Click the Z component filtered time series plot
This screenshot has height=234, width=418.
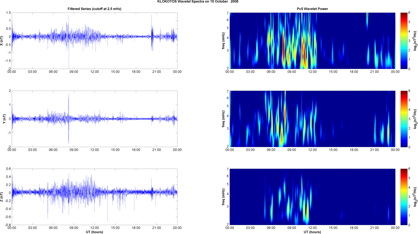tap(94, 197)
